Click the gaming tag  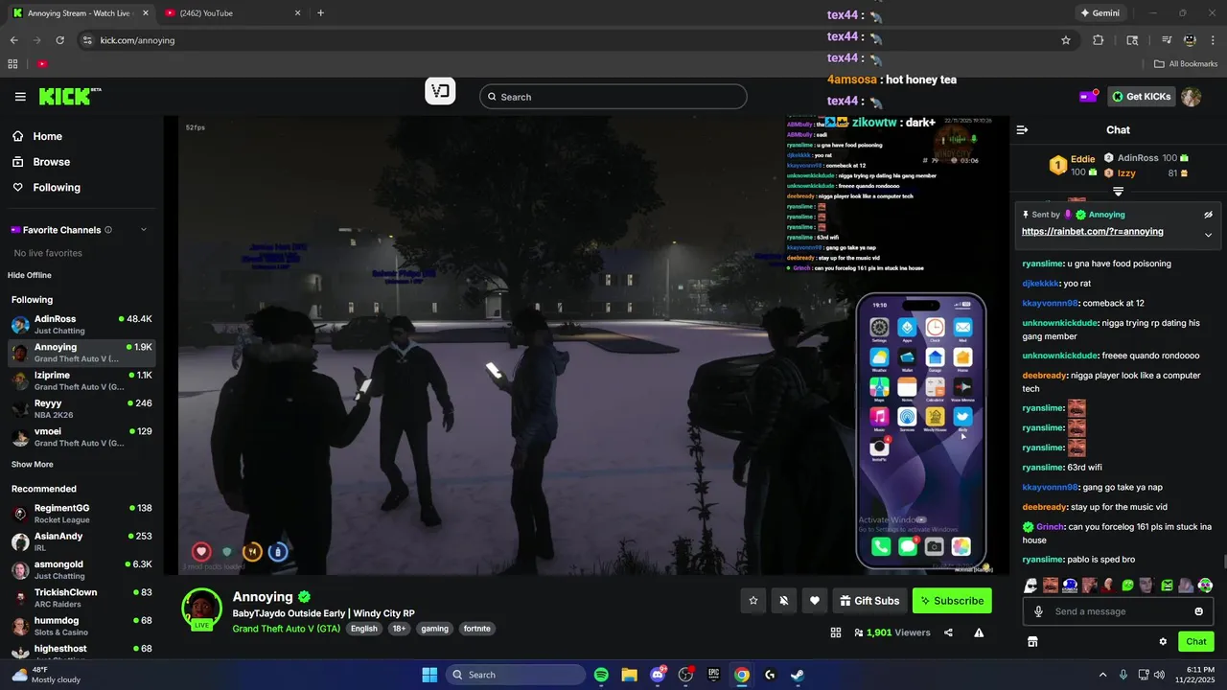point(434,629)
